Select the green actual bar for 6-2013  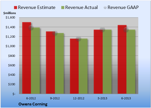131,62
